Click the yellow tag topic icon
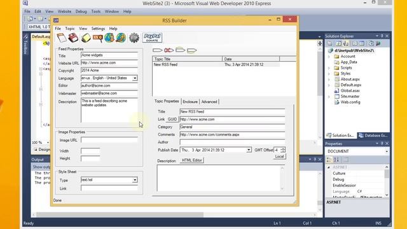This screenshot has width=407, height=229. tap(192, 50)
